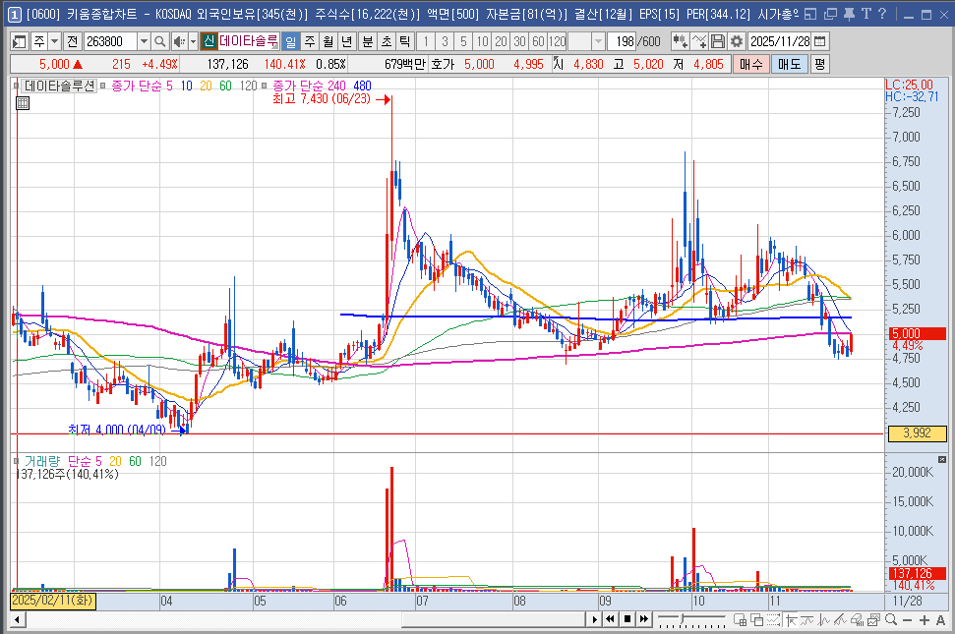Select the 틱 tick period toggle
The image size is (955, 634).
404,41
